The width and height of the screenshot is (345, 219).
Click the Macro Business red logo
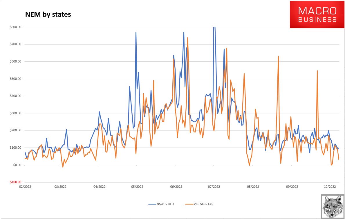[x=317, y=14]
